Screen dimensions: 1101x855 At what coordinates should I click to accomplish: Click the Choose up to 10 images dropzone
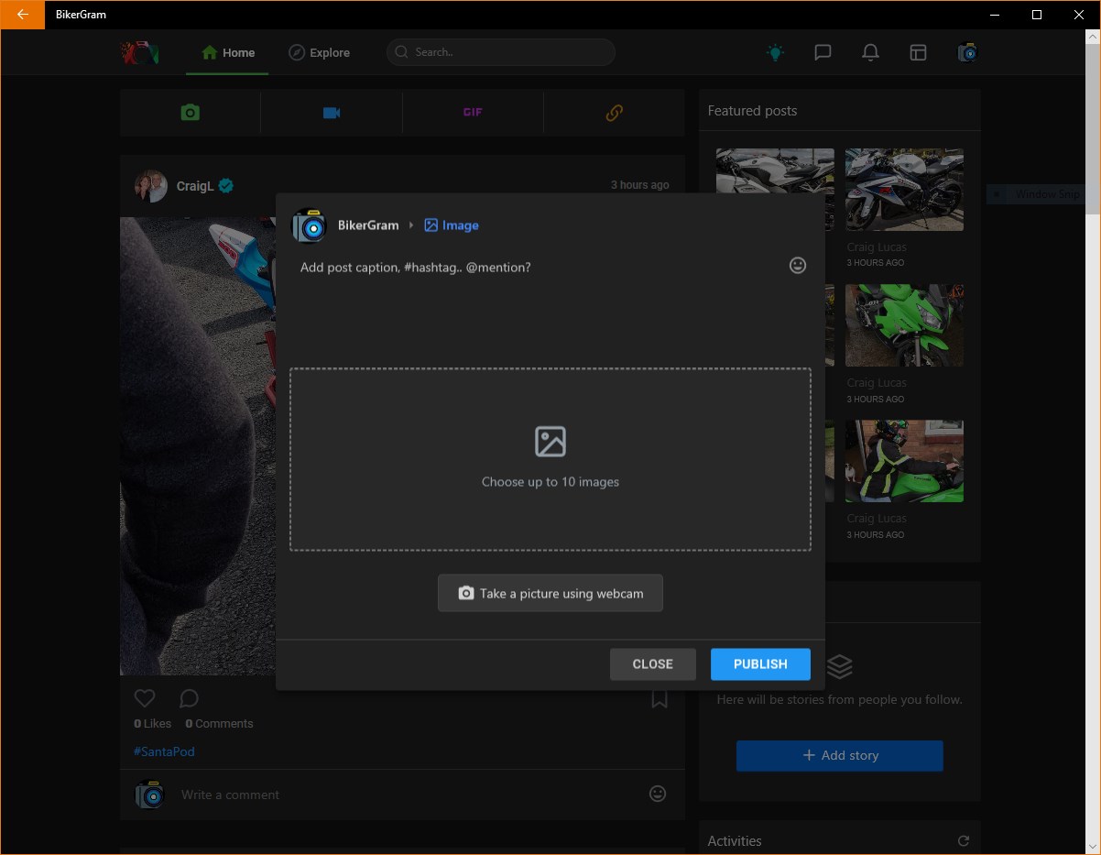point(550,459)
